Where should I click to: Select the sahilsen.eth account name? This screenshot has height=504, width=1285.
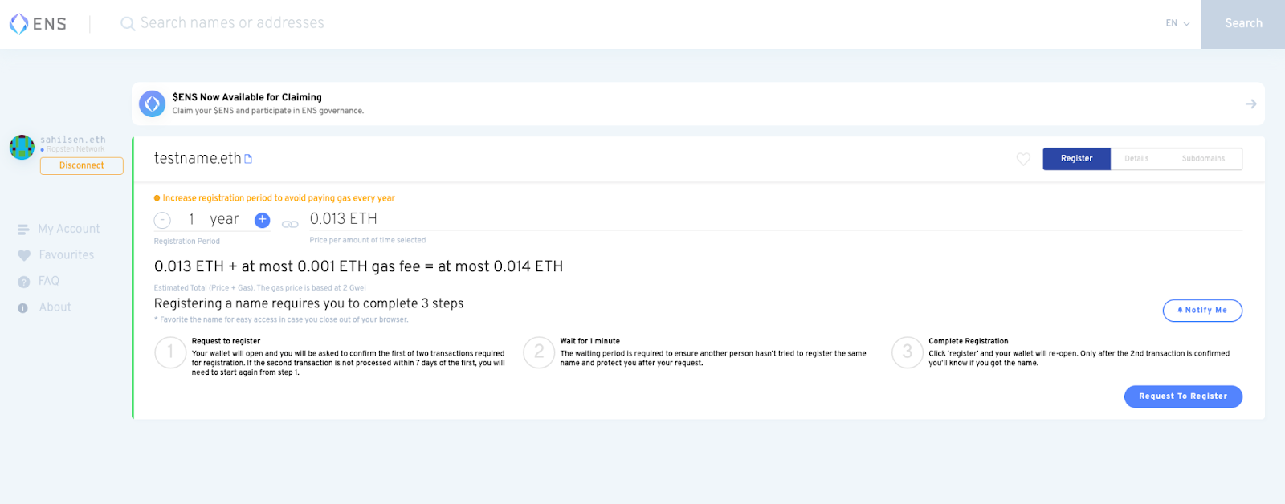click(73, 140)
